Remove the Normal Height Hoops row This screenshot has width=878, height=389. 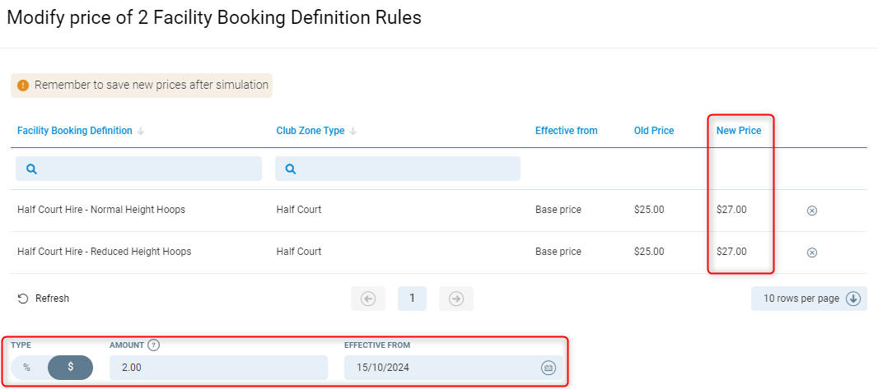tap(811, 211)
